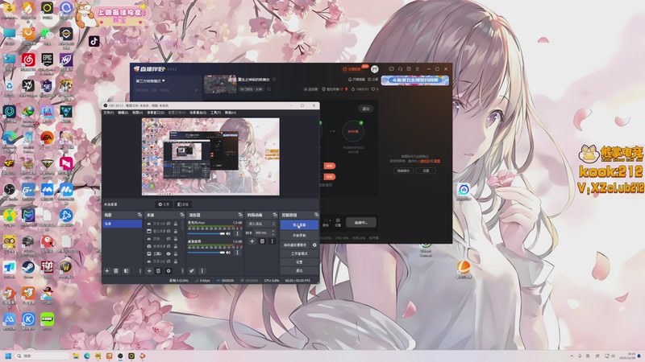Image resolution: width=645 pixels, height=362 pixels.
Task: Open advanced audio properties in the mixer footer
Action: coord(192,271)
